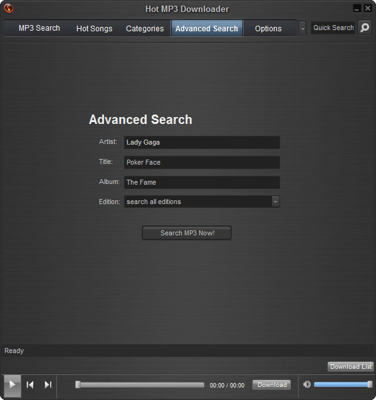
Task: Click the Album: label
Action: tap(109, 182)
